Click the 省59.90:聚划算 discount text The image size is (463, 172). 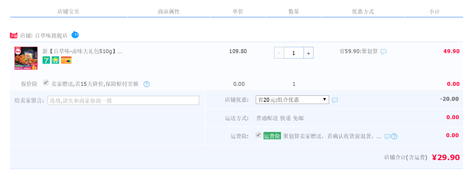pyautogui.click(x=359, y=51)
